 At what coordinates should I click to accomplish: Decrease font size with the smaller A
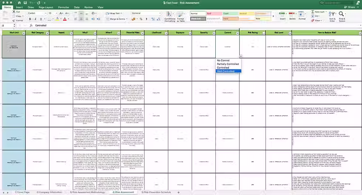coord(67,13)
